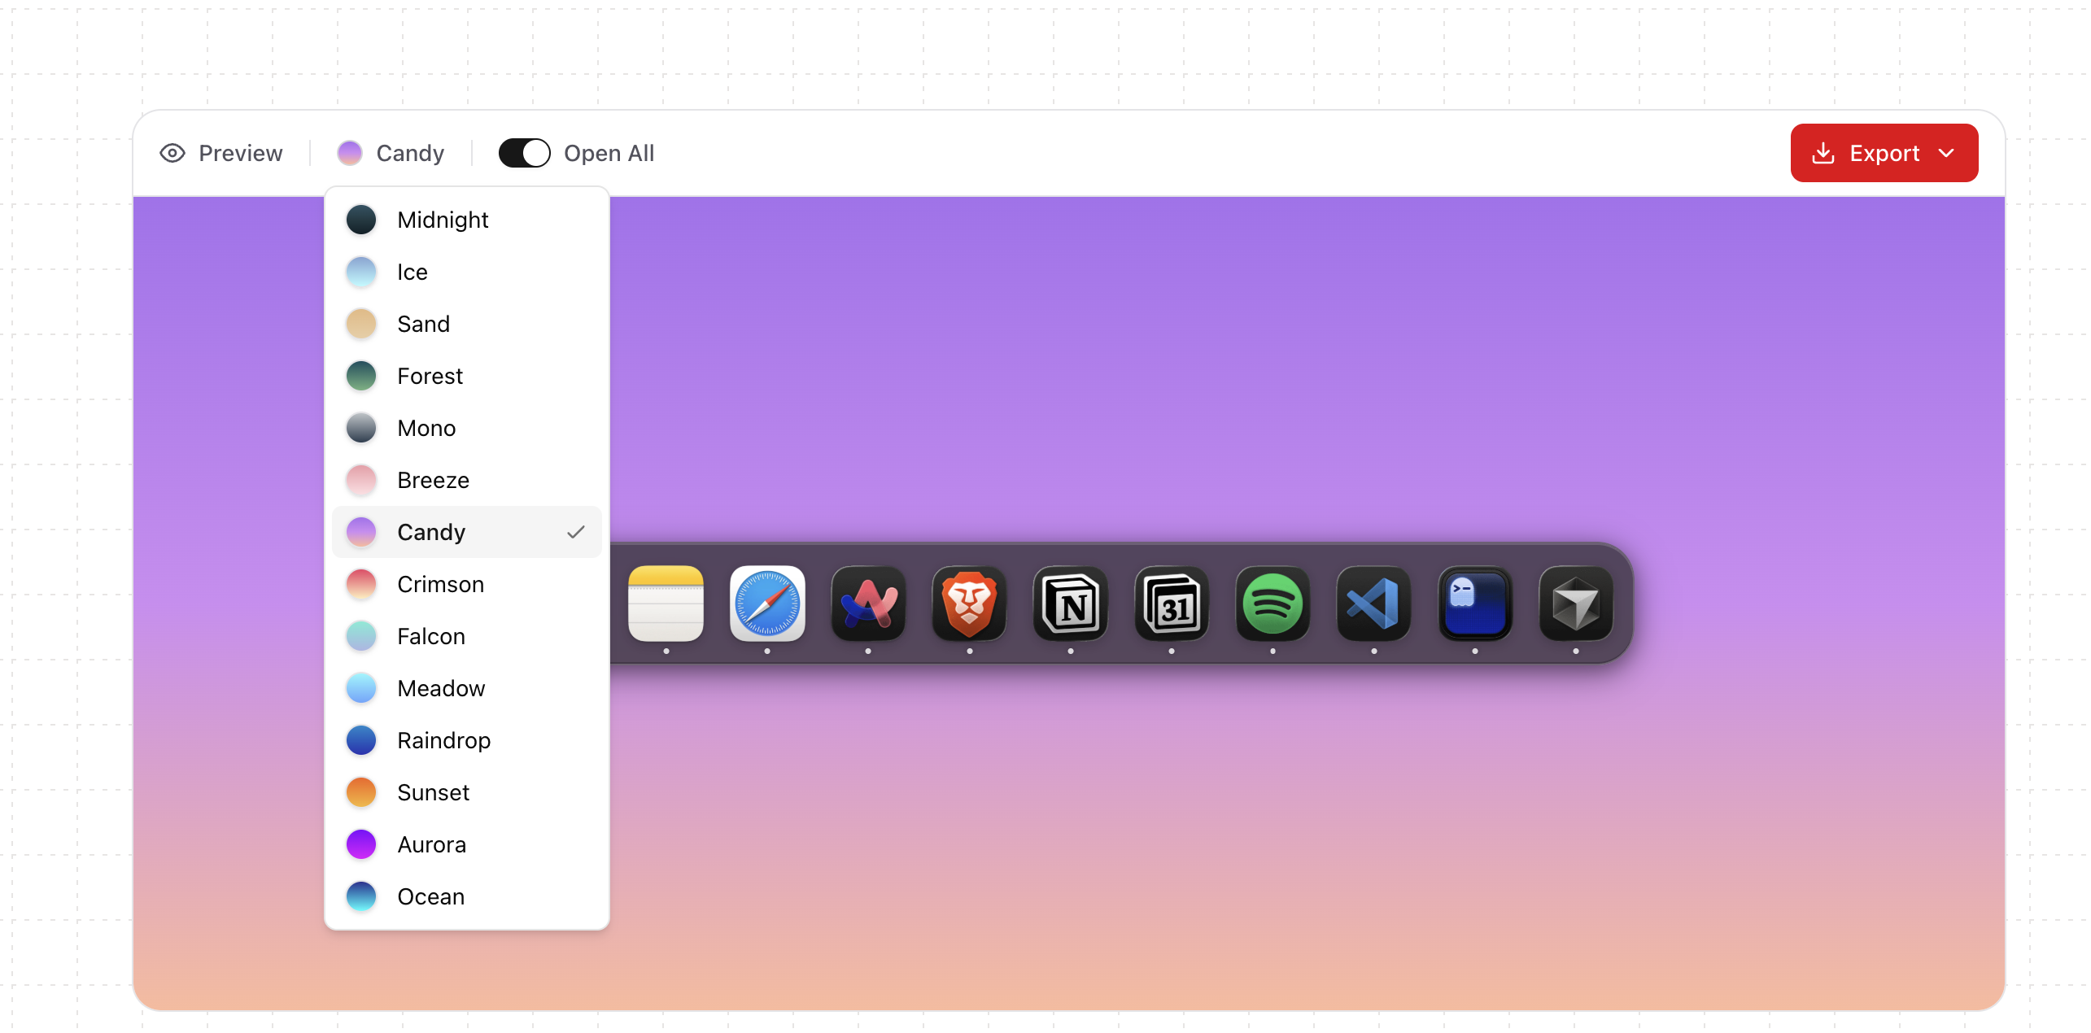
Task: Open the Notes app icon in the dock
Action: click(666, 604)
